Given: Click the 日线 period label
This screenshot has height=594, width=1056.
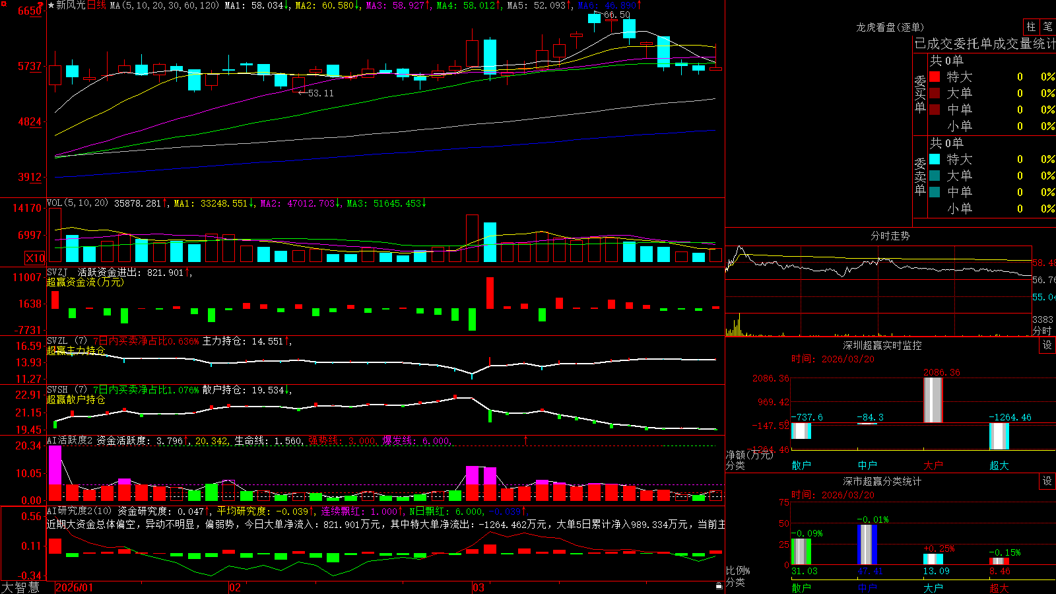Looking at the screenshot, I should pyautogui.click(x=96, y=5).
